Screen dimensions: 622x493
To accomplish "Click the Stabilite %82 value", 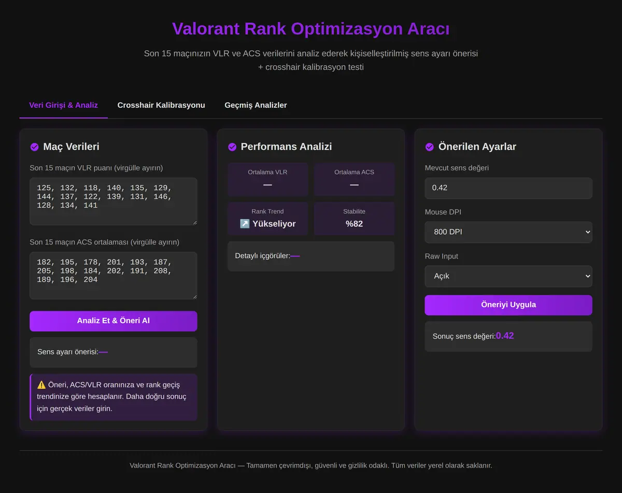I will (x=354, y=224).
